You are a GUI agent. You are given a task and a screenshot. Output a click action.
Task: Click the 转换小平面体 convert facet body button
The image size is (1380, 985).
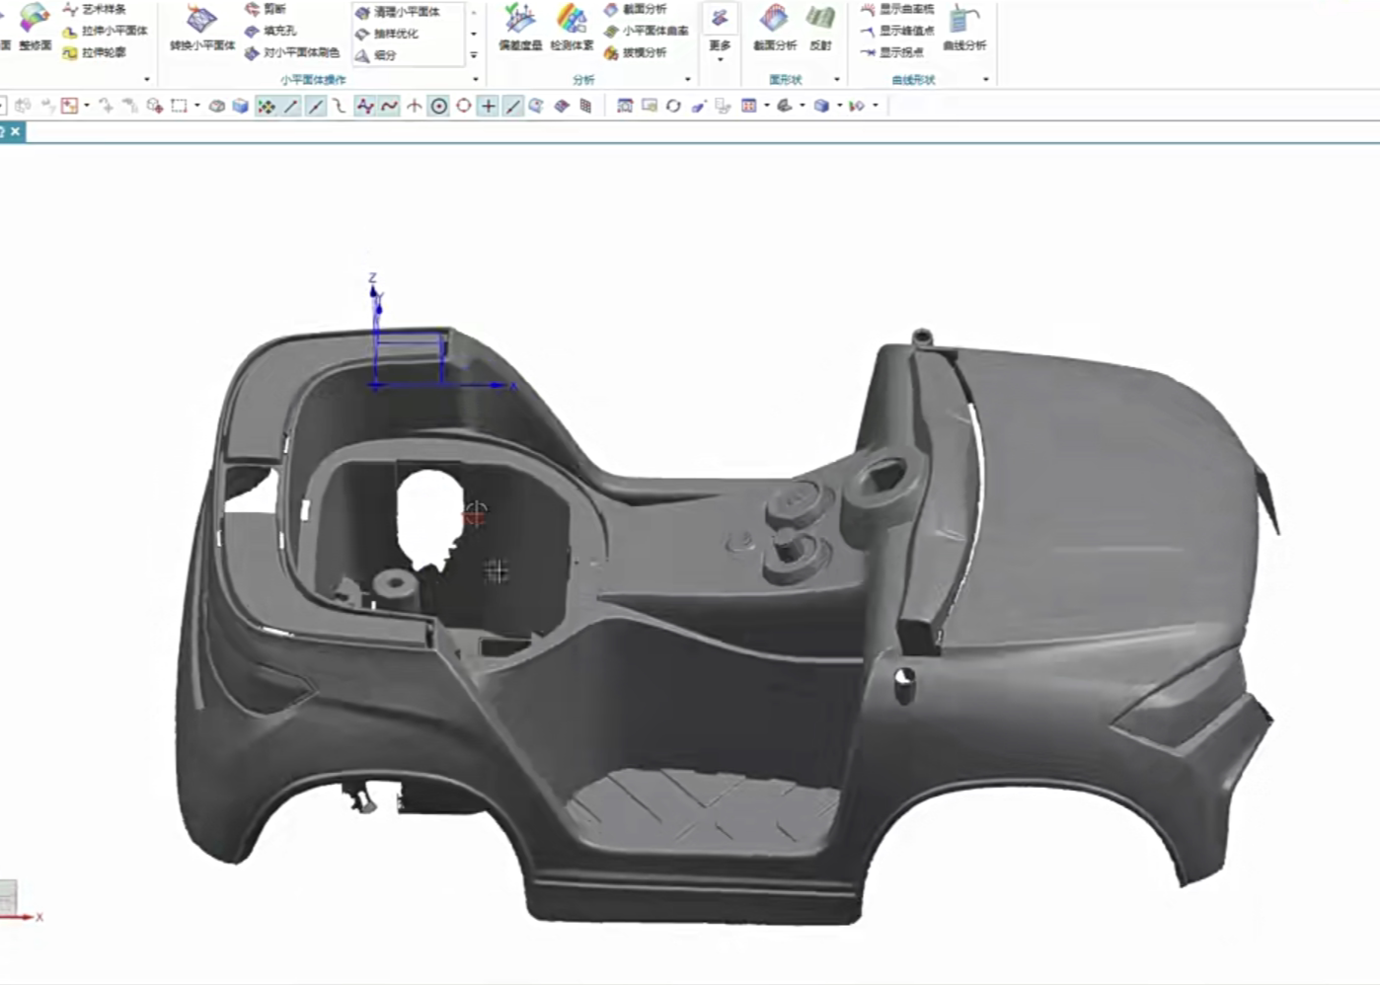tap(202, 27)
